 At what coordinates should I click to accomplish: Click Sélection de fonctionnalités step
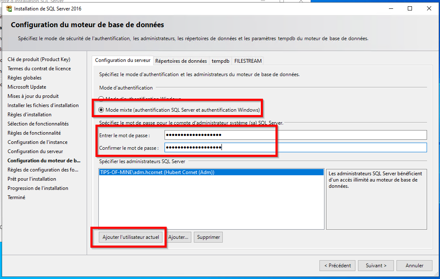click(x=38, y=124)
